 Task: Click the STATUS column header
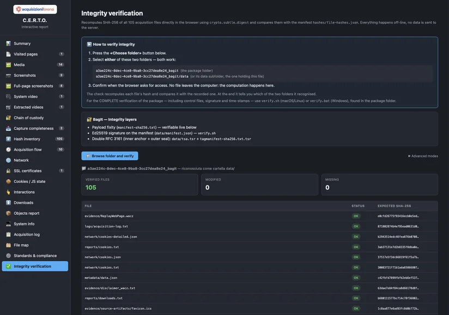coord(358,206)
